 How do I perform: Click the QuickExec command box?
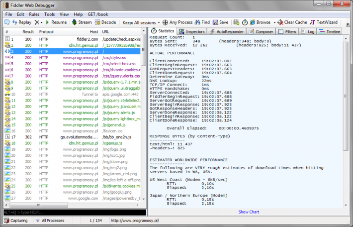[x=75, y=213]
